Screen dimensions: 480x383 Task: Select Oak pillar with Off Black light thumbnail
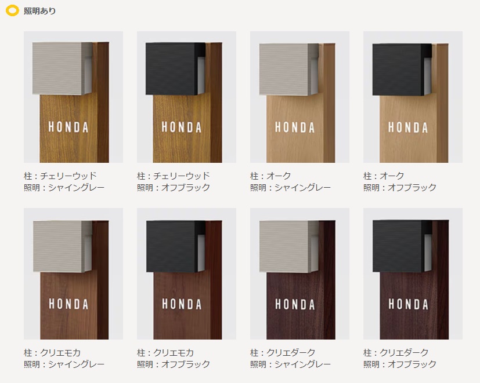tap(413, 97)
